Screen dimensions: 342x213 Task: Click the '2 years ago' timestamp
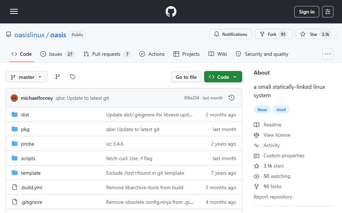click(x=223, y=144)
